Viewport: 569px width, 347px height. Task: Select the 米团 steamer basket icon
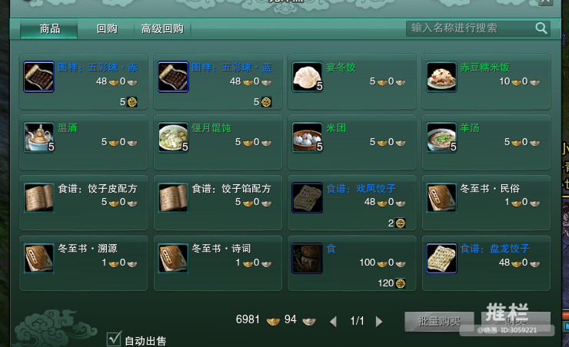pos(308,137)
